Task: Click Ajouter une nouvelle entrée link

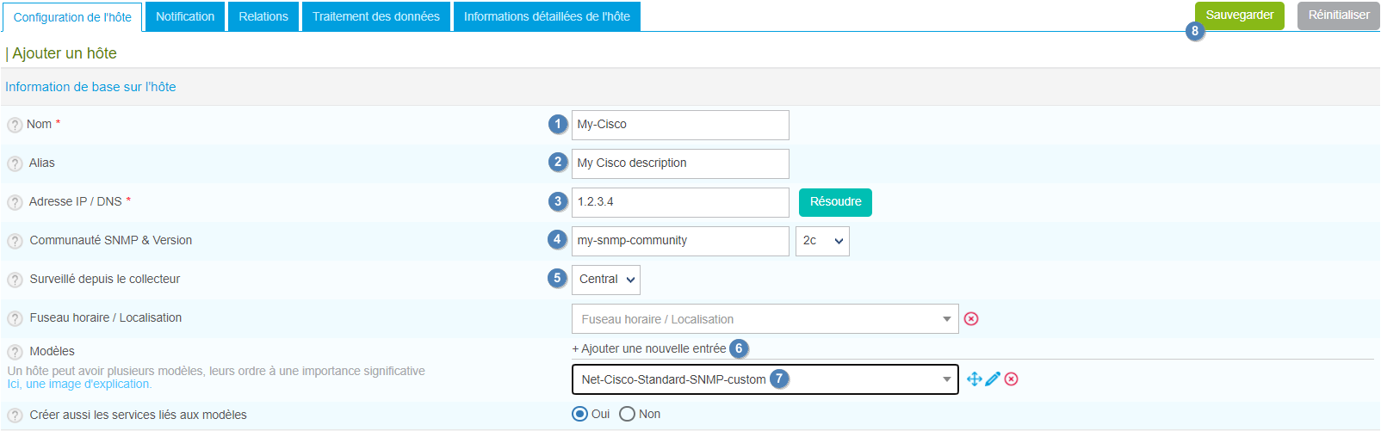Action: click(649, 348)
